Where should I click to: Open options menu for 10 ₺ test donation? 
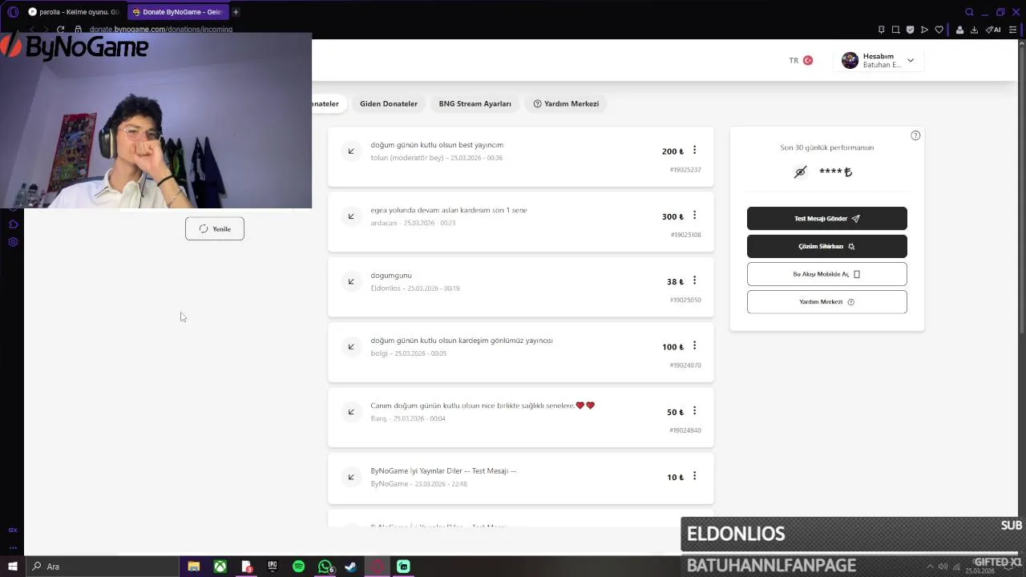(694, 476)
